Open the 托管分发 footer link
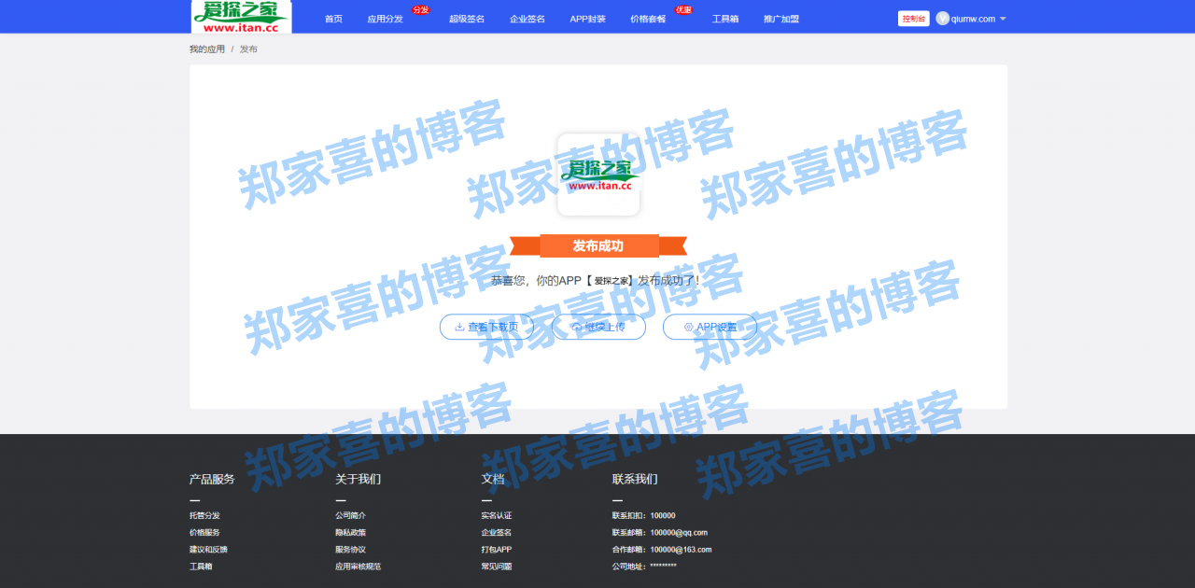This screenshot has height=588, width=1195. (204, 515)
